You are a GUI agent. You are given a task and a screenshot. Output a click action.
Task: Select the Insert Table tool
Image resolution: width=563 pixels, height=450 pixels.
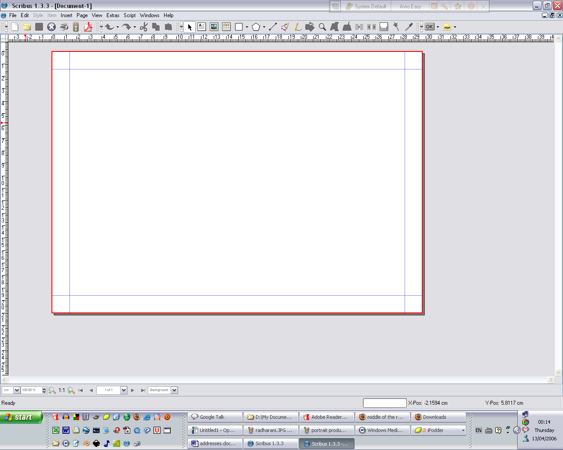tap(227, 27)
